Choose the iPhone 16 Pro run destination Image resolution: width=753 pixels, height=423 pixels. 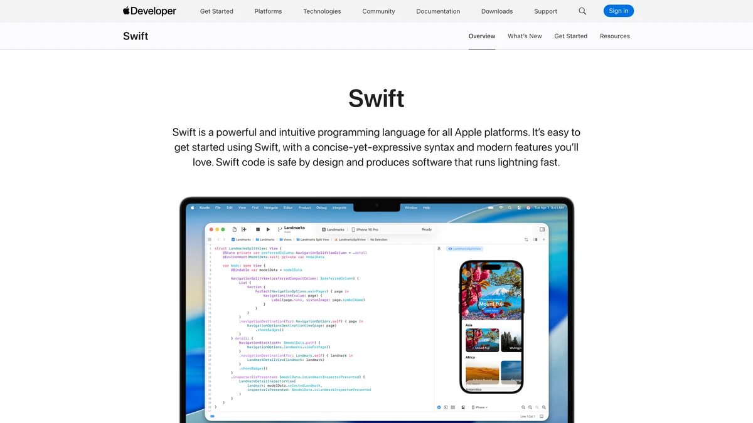pos(365,229)
